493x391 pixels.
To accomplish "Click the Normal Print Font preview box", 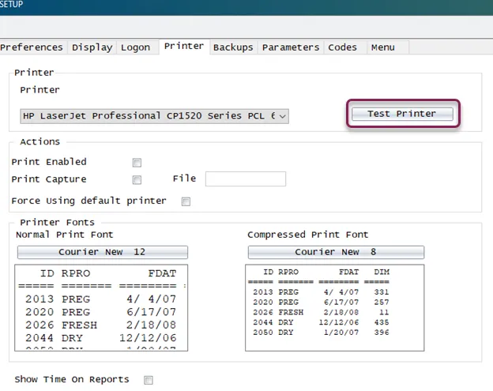I will [x=101, y=308].
